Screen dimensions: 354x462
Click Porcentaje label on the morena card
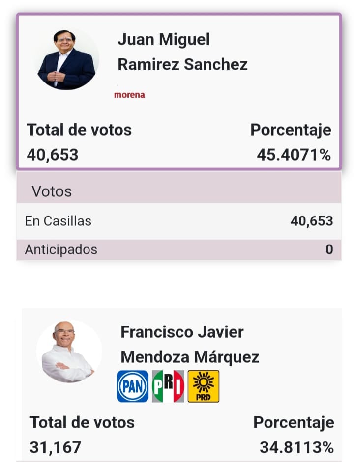pos(291,130)
